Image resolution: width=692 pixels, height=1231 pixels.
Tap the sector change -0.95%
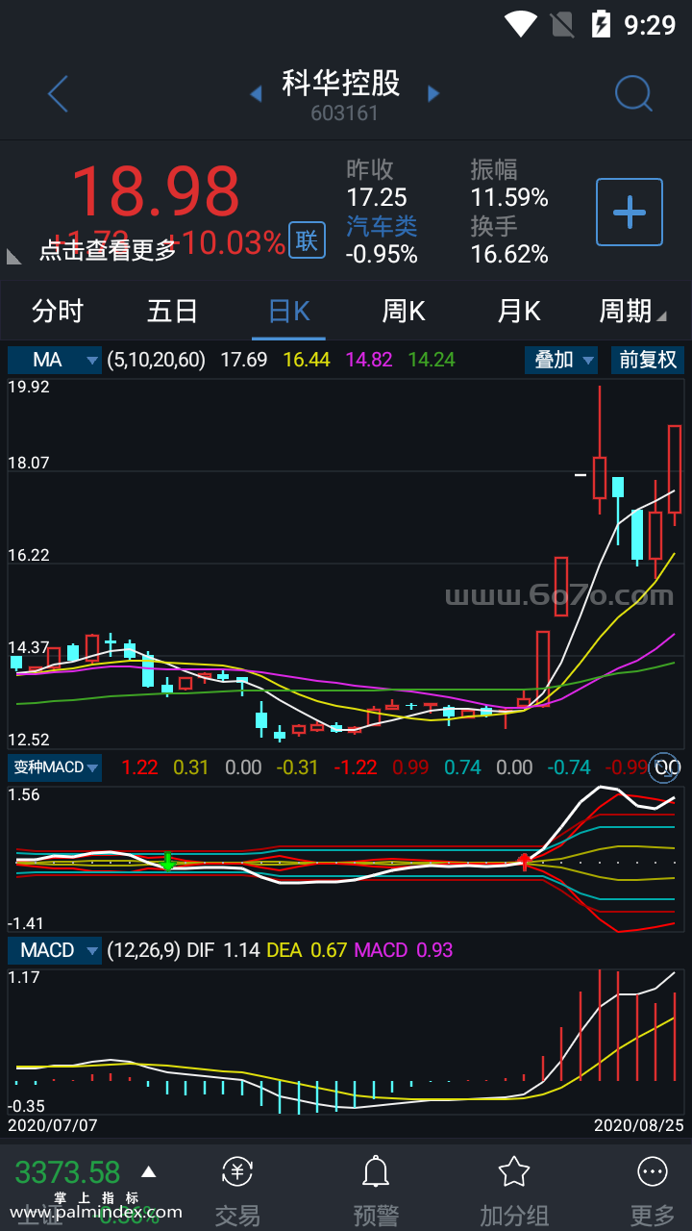click(382, 255)
